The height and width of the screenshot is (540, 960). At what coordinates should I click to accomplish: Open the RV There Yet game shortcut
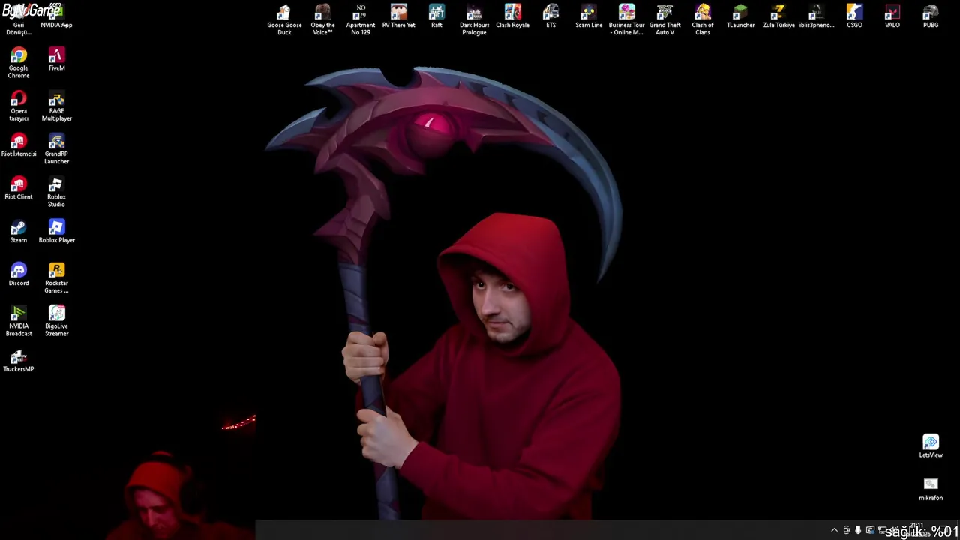coord(398,16)
